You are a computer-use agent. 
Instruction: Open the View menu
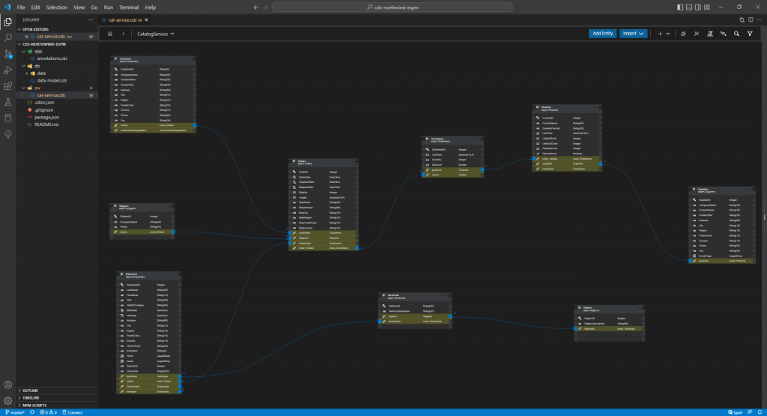[79, 7]
